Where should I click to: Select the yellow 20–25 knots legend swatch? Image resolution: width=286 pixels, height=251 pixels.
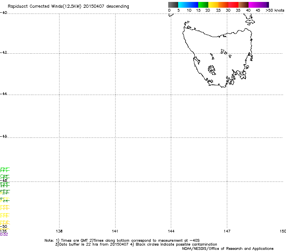[x=213, y=5]
